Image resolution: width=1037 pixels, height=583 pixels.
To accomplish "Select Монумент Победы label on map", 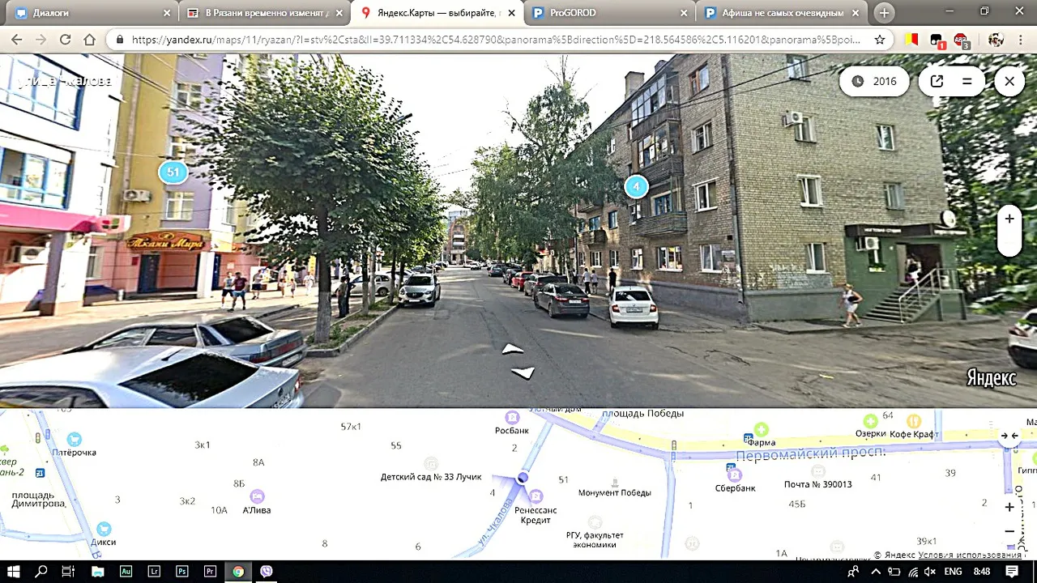I will point(615,492).
